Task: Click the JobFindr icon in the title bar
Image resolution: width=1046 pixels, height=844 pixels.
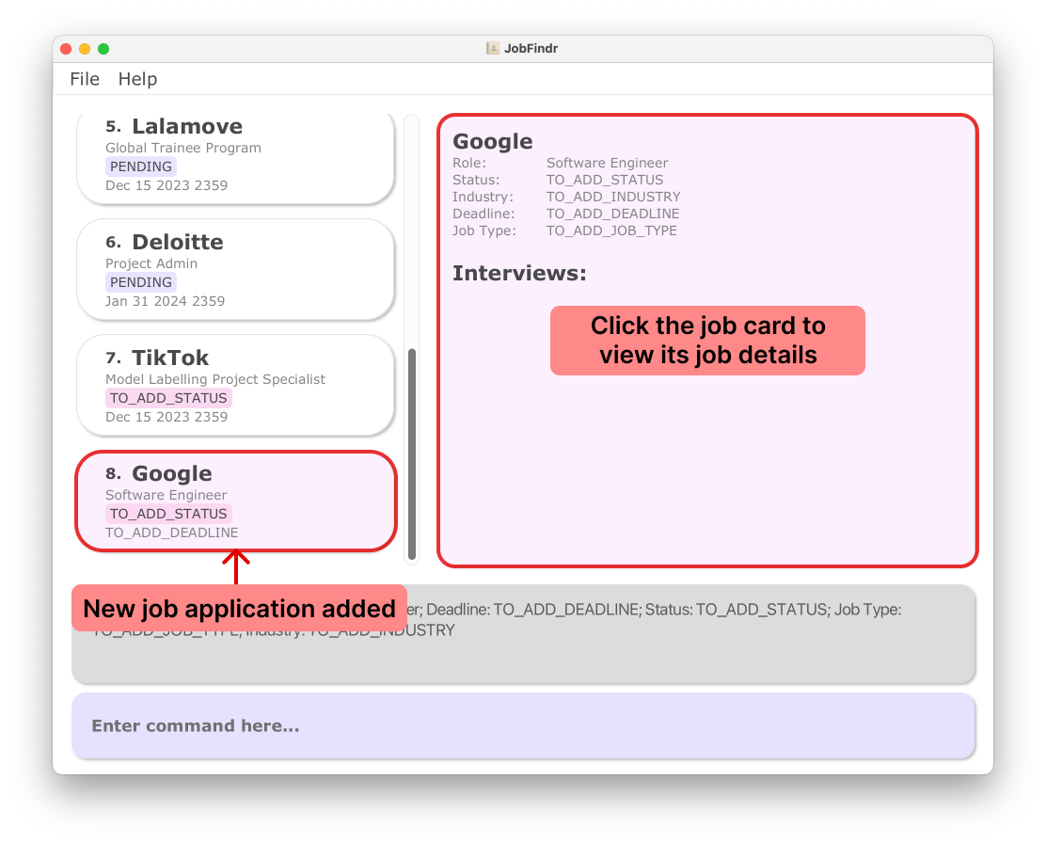Action: [x=492, y=48]
